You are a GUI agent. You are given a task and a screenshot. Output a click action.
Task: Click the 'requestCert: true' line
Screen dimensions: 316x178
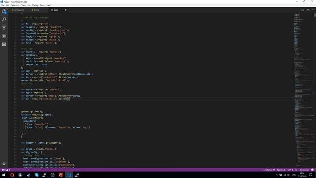click(x=37, y=65)
